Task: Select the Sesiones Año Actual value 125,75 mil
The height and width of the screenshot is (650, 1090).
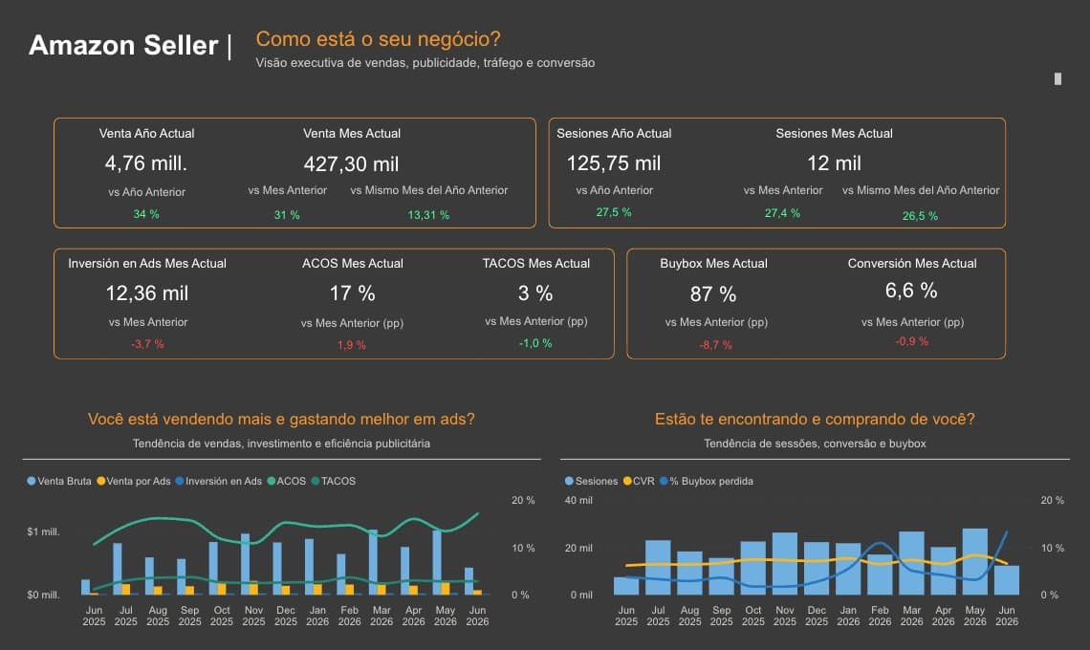Action: point(614,163)
